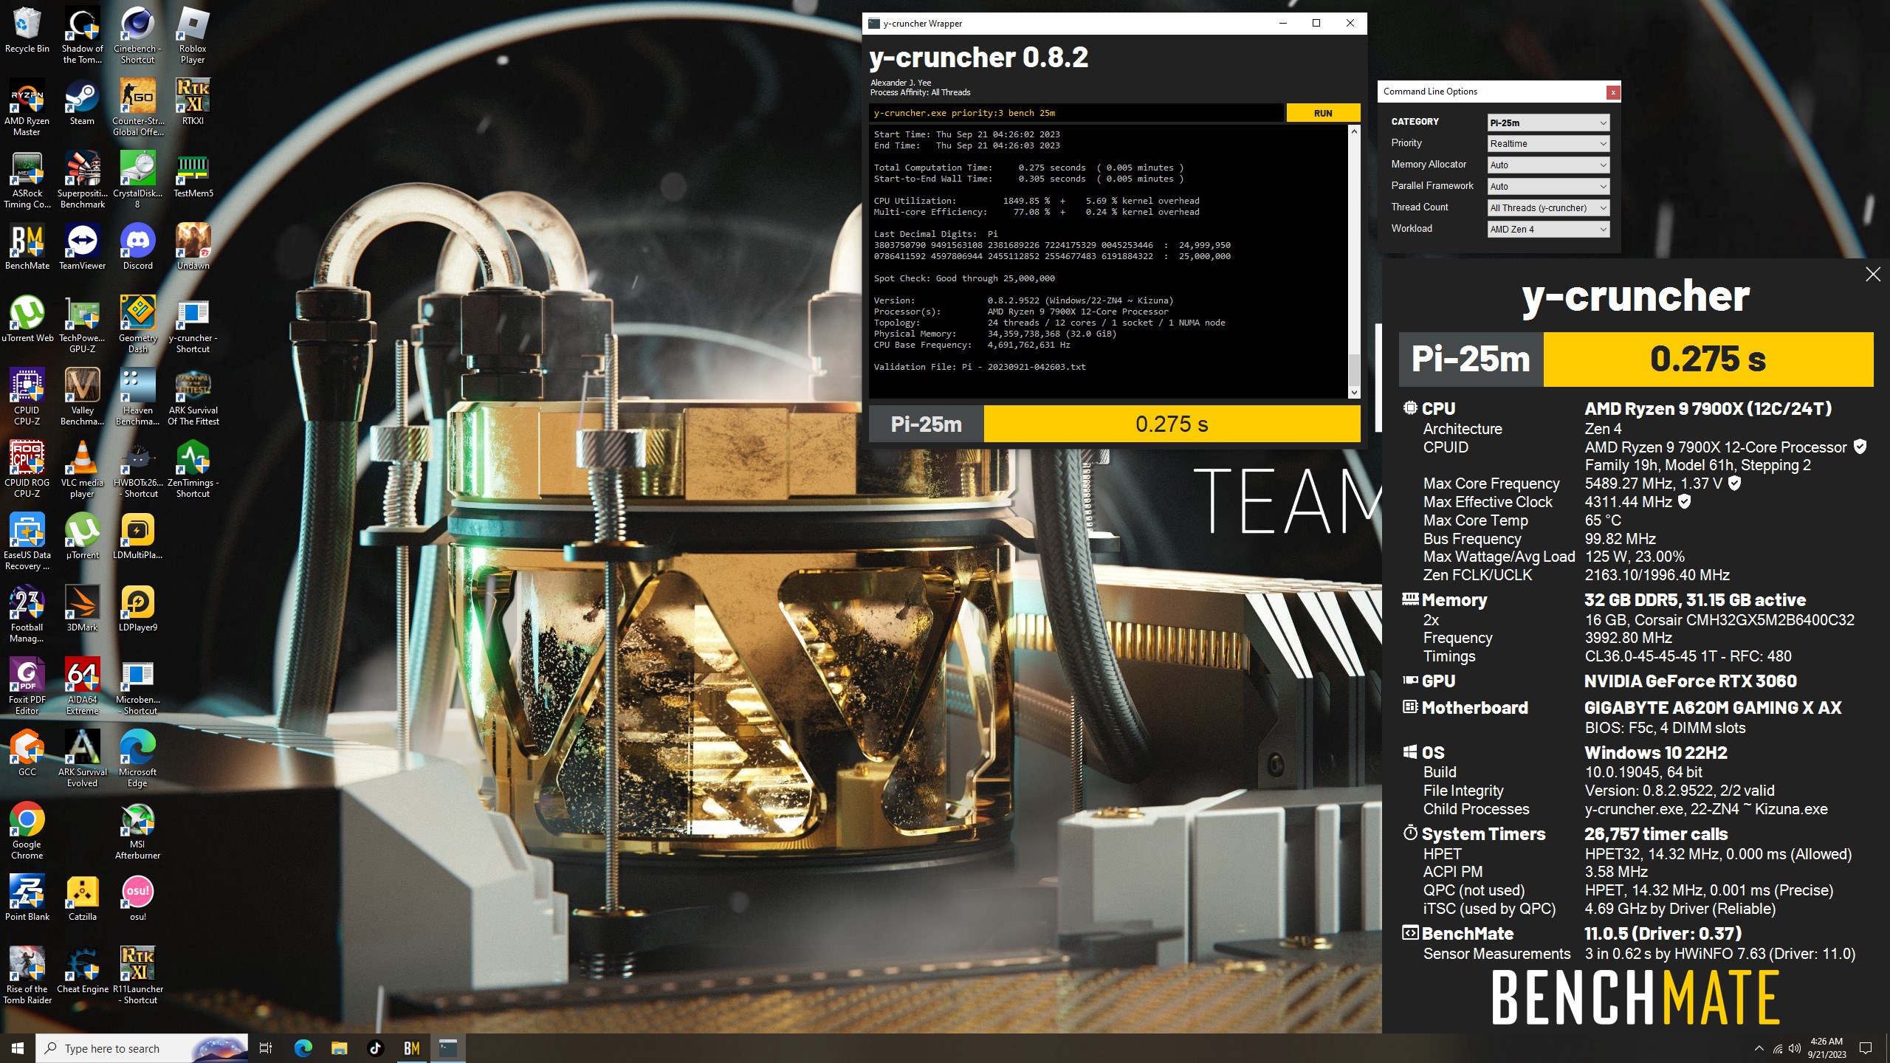Expand the CATEGORY Pi-25m dropdown

[1548, 123]
